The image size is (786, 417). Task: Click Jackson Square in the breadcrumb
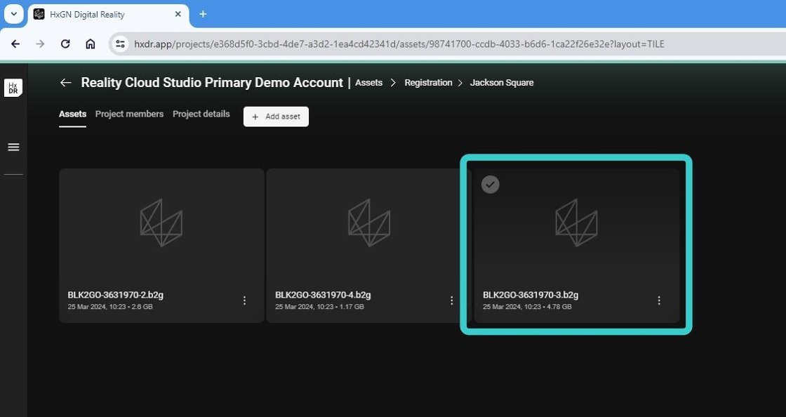coord(502,83)
